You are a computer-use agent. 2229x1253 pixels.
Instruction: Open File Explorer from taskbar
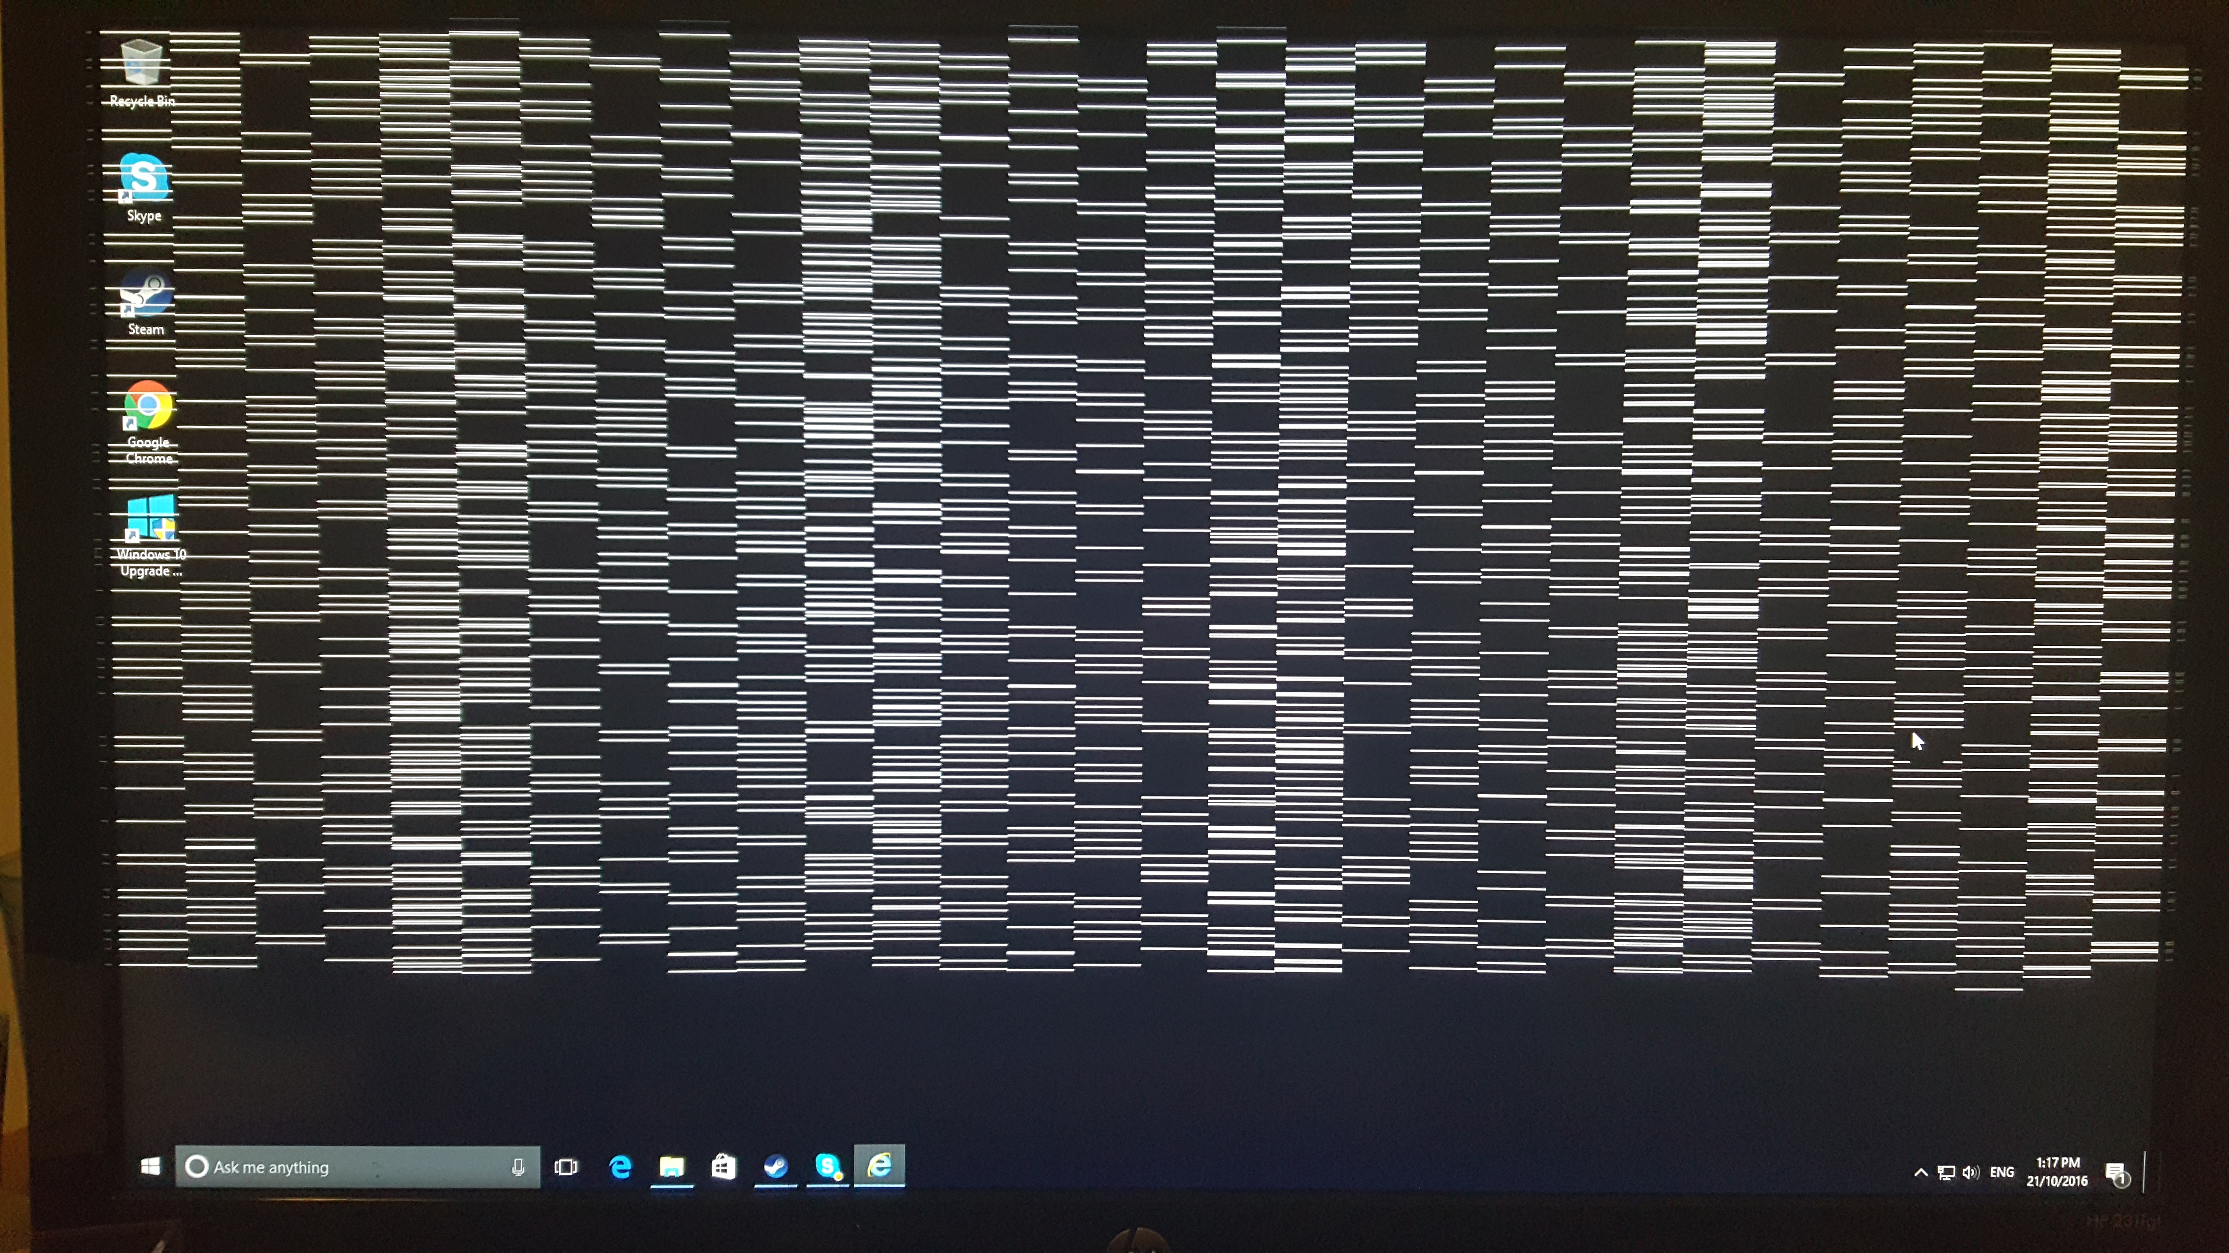671,1166
